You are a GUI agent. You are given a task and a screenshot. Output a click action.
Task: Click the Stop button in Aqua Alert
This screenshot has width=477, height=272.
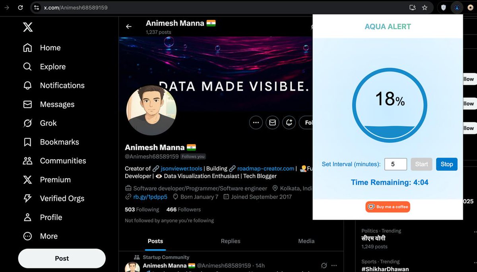[447, 164]
